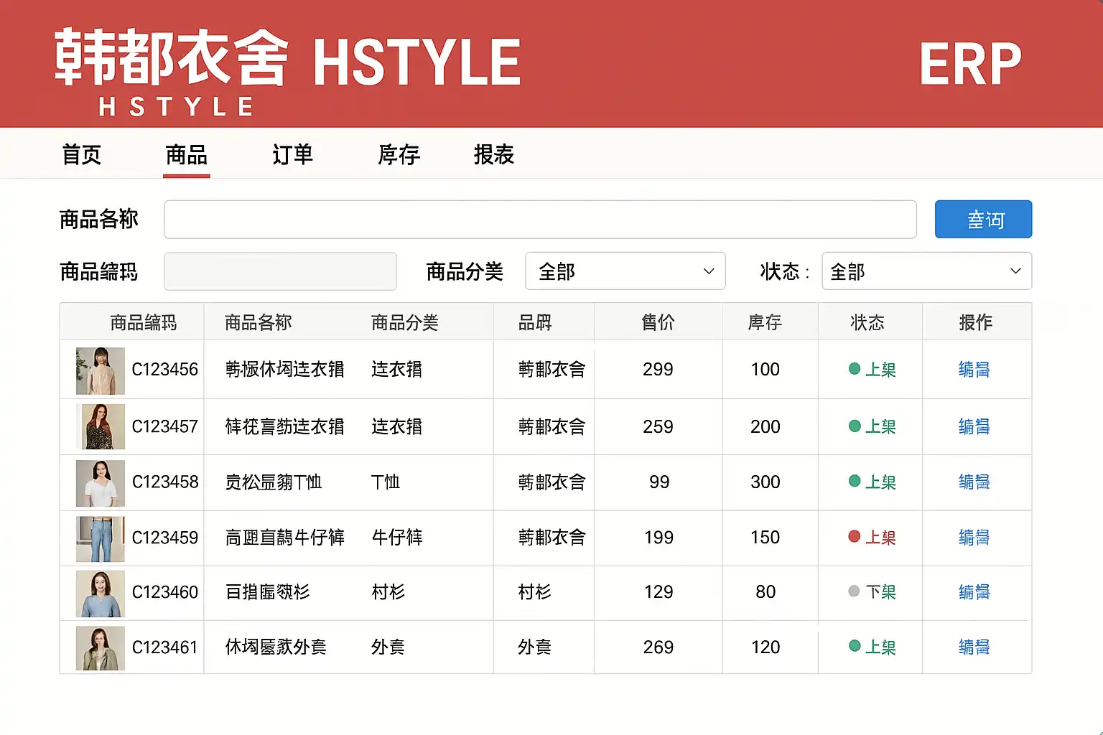Viewport: 1103px width, 735px height.
Task: Expand the 商品分类 category dropdown
Action: (625, 271)
